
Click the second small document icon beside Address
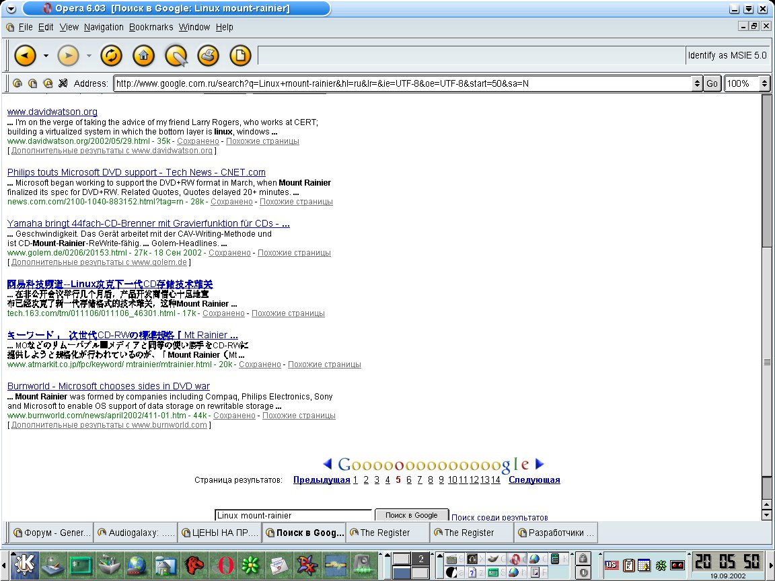(x=32, y=83)
